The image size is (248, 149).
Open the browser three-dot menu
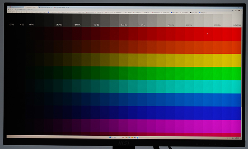241,11
